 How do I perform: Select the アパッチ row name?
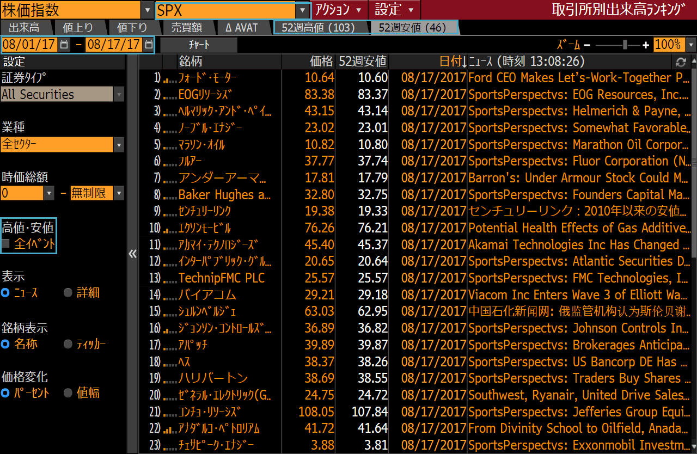click(x=193, y=345)
